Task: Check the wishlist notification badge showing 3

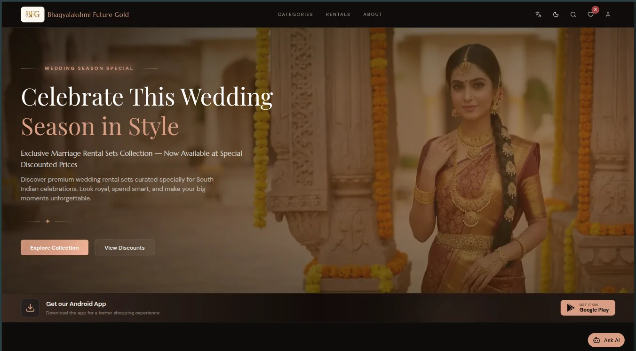Action: pos(595,9)
